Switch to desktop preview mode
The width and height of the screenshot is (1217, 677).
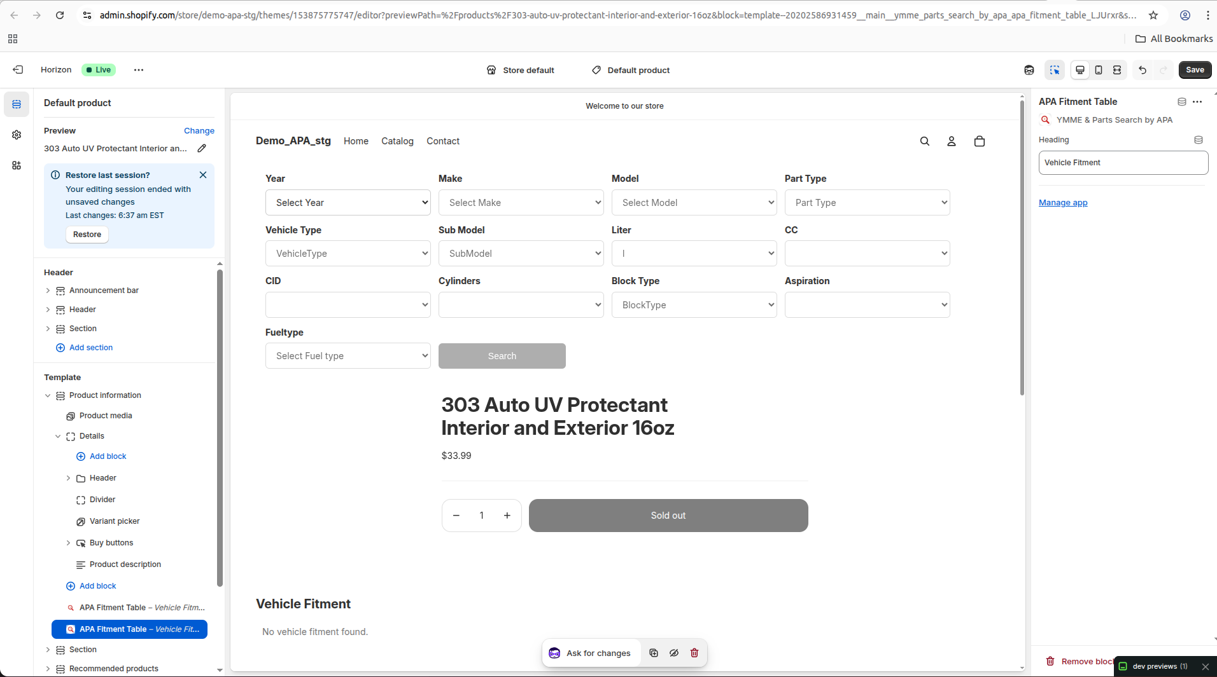(1080, 70)
